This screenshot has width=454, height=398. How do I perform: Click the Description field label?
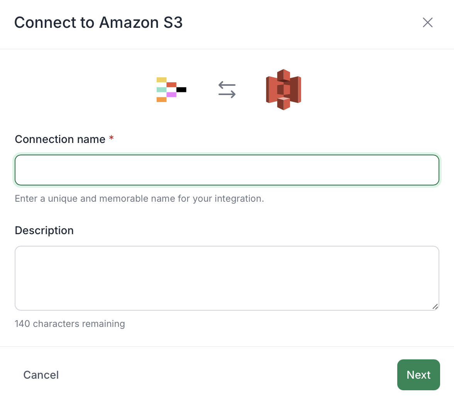click(44, 230)
